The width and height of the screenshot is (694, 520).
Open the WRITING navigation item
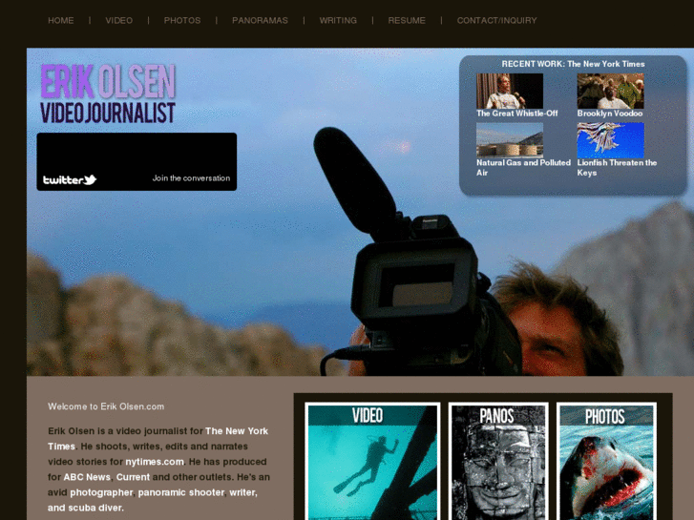(x=338, y=20)
